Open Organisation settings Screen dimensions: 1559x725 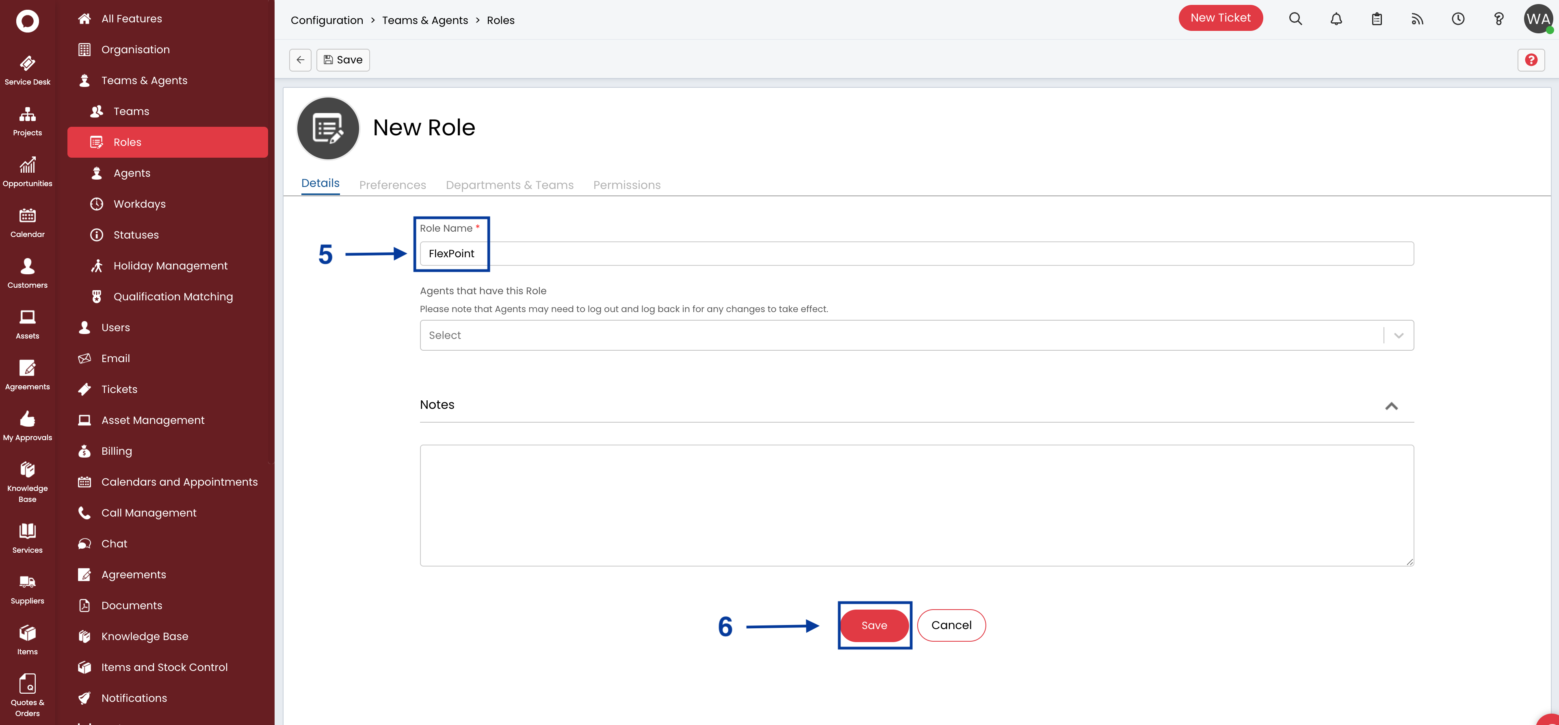pos(167,50)
